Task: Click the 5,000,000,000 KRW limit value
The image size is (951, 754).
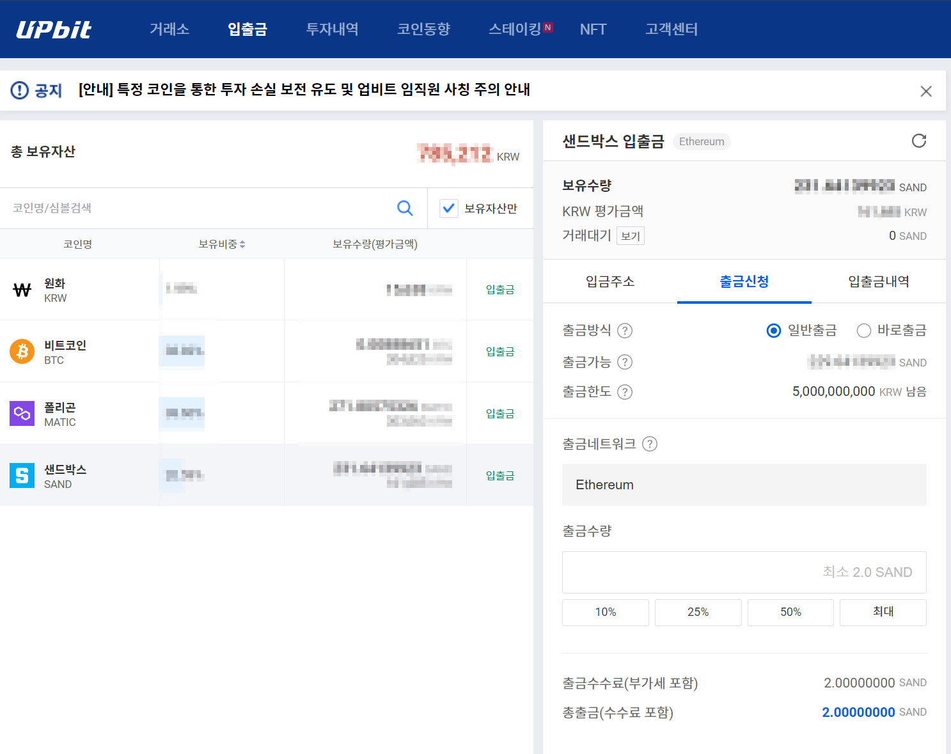Action: coord(833,391)
